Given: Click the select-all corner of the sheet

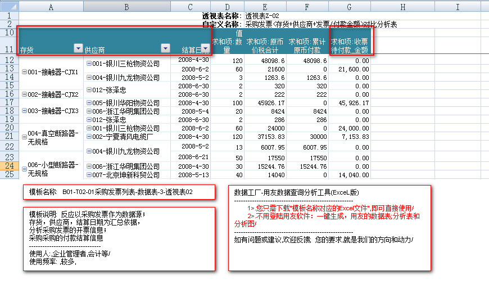Looking at the screenshot, I should pos(9,7).
